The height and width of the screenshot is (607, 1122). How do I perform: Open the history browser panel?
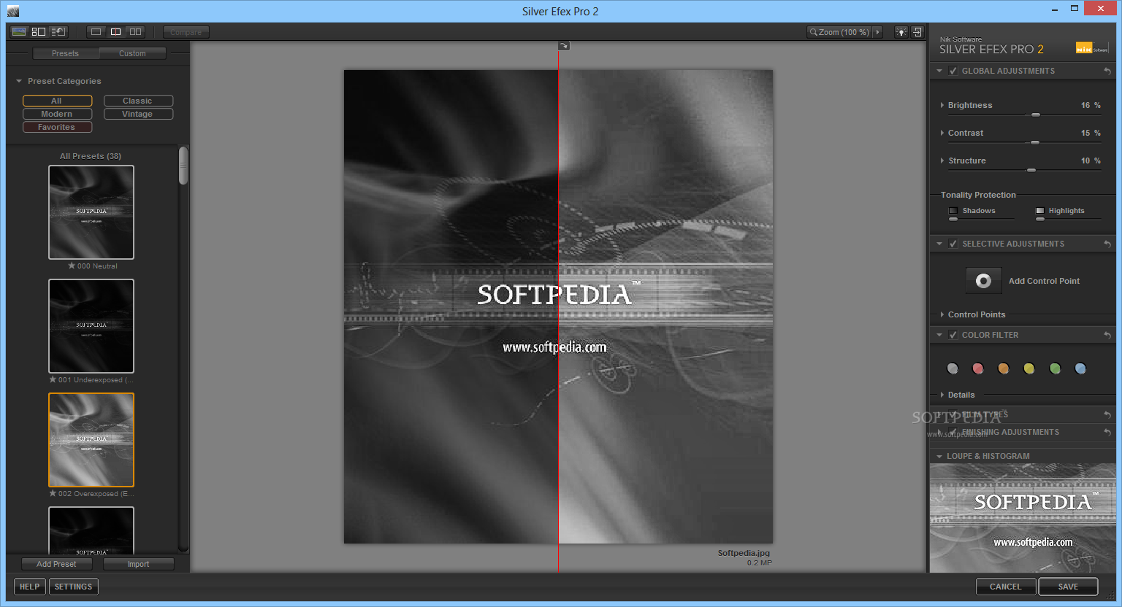point(59,32)
